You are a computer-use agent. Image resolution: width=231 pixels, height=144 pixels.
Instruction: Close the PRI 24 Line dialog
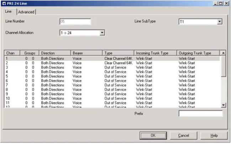[226, 3]
